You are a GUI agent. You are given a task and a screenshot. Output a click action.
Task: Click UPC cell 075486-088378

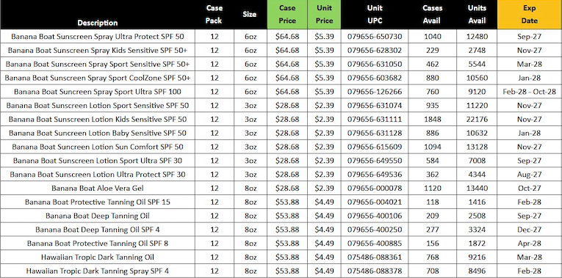pos(375,271)
